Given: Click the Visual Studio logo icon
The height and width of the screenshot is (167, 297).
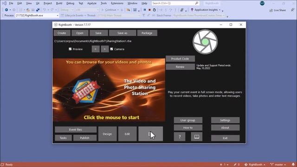Looking at the screenshot, I should pos(4,3).
